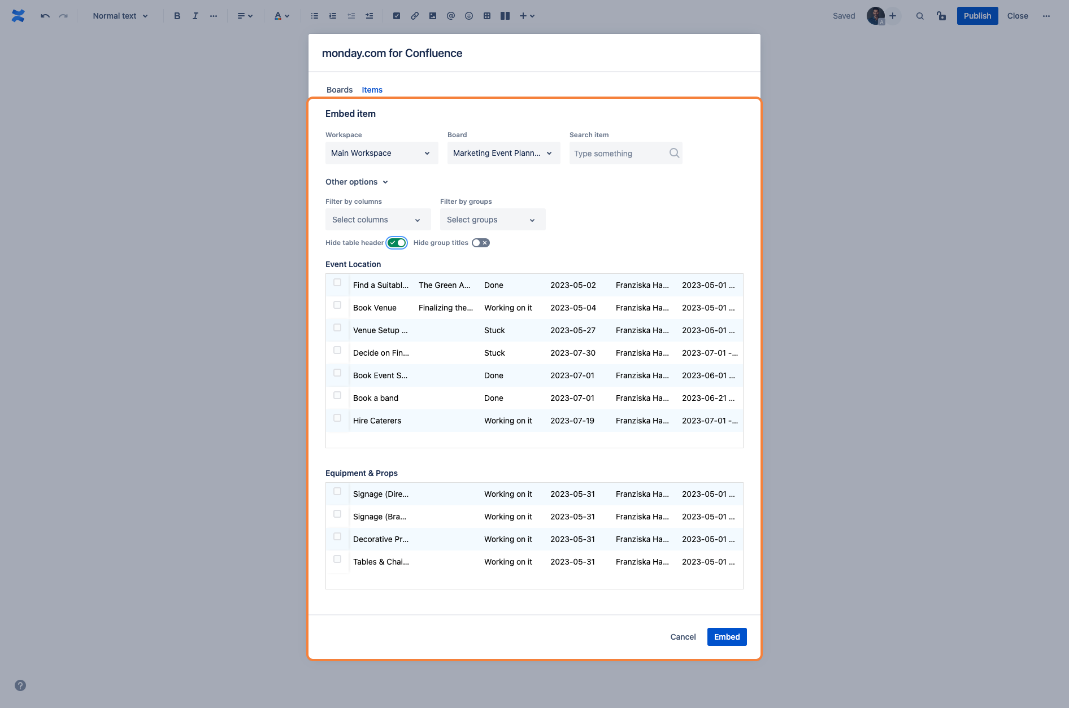Insert a link using the link icon
Screen dimensions: 1069x708
pyautogui.click(x=415, y=16)
